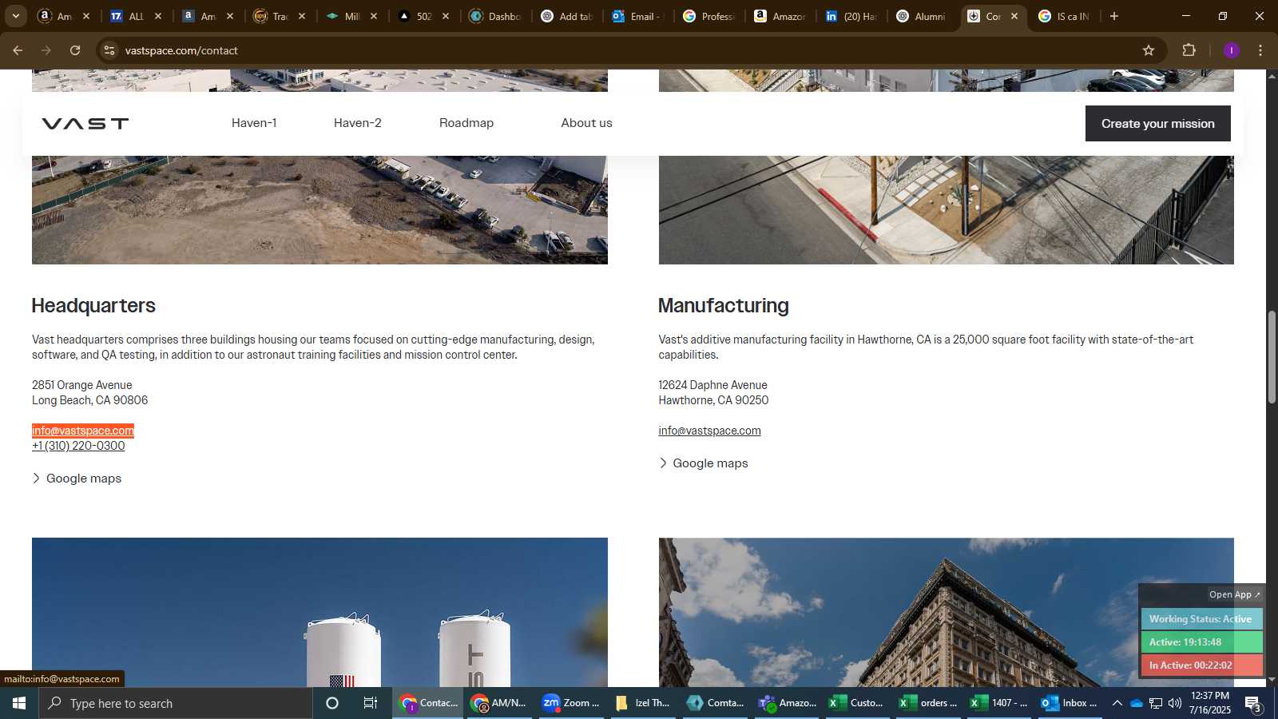Open 'Izel Th...' sticky note taskbar item
Image resolution: width=1278 pixels, height=719 pixels.
click(643, 703)
